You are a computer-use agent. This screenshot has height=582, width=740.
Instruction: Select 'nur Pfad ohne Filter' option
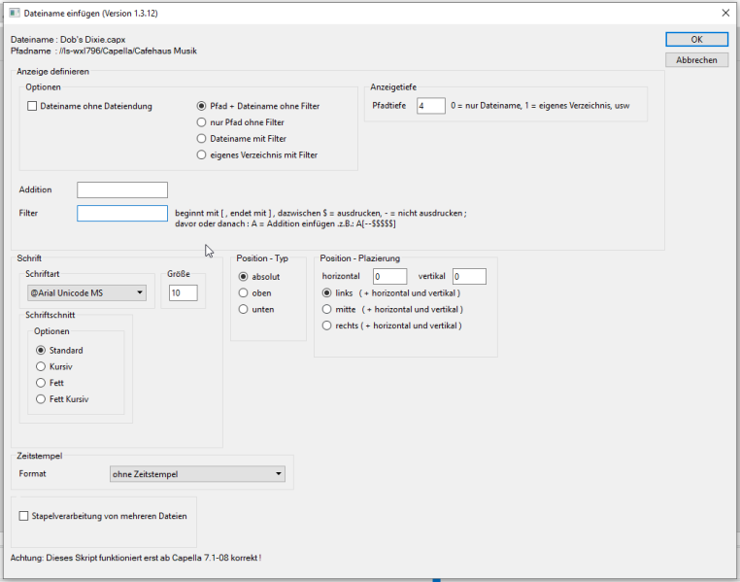[x=202, y=122]
